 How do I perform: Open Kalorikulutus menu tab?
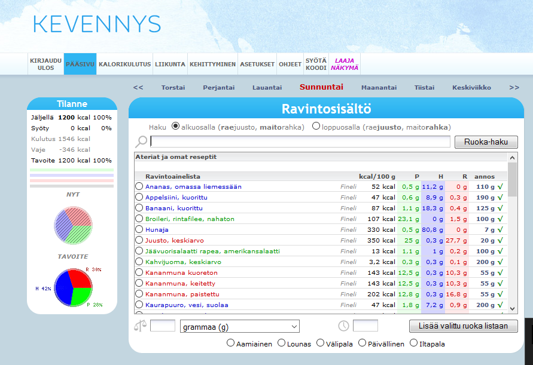(125, 64)
